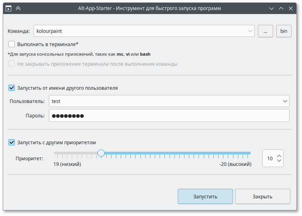This screenshot has width=302, height=216.
Task: Click the '...' browse button
Action: (x=265, y=31)
